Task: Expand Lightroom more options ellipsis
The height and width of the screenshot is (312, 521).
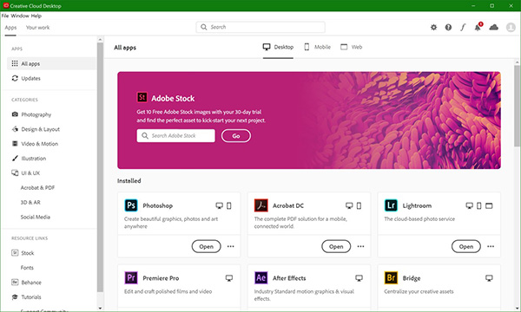Action: (x=491, y=246)
